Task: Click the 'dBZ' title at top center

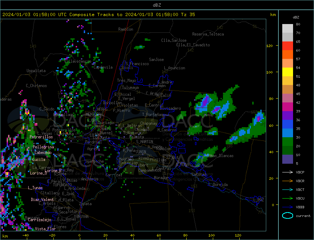Action: [x=157, y=5]
